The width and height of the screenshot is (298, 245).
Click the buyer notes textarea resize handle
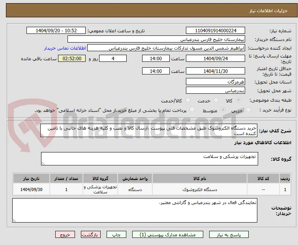pos(15,220)
